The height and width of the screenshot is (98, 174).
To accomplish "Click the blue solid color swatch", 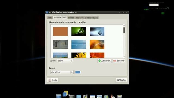I will (78, 72).
